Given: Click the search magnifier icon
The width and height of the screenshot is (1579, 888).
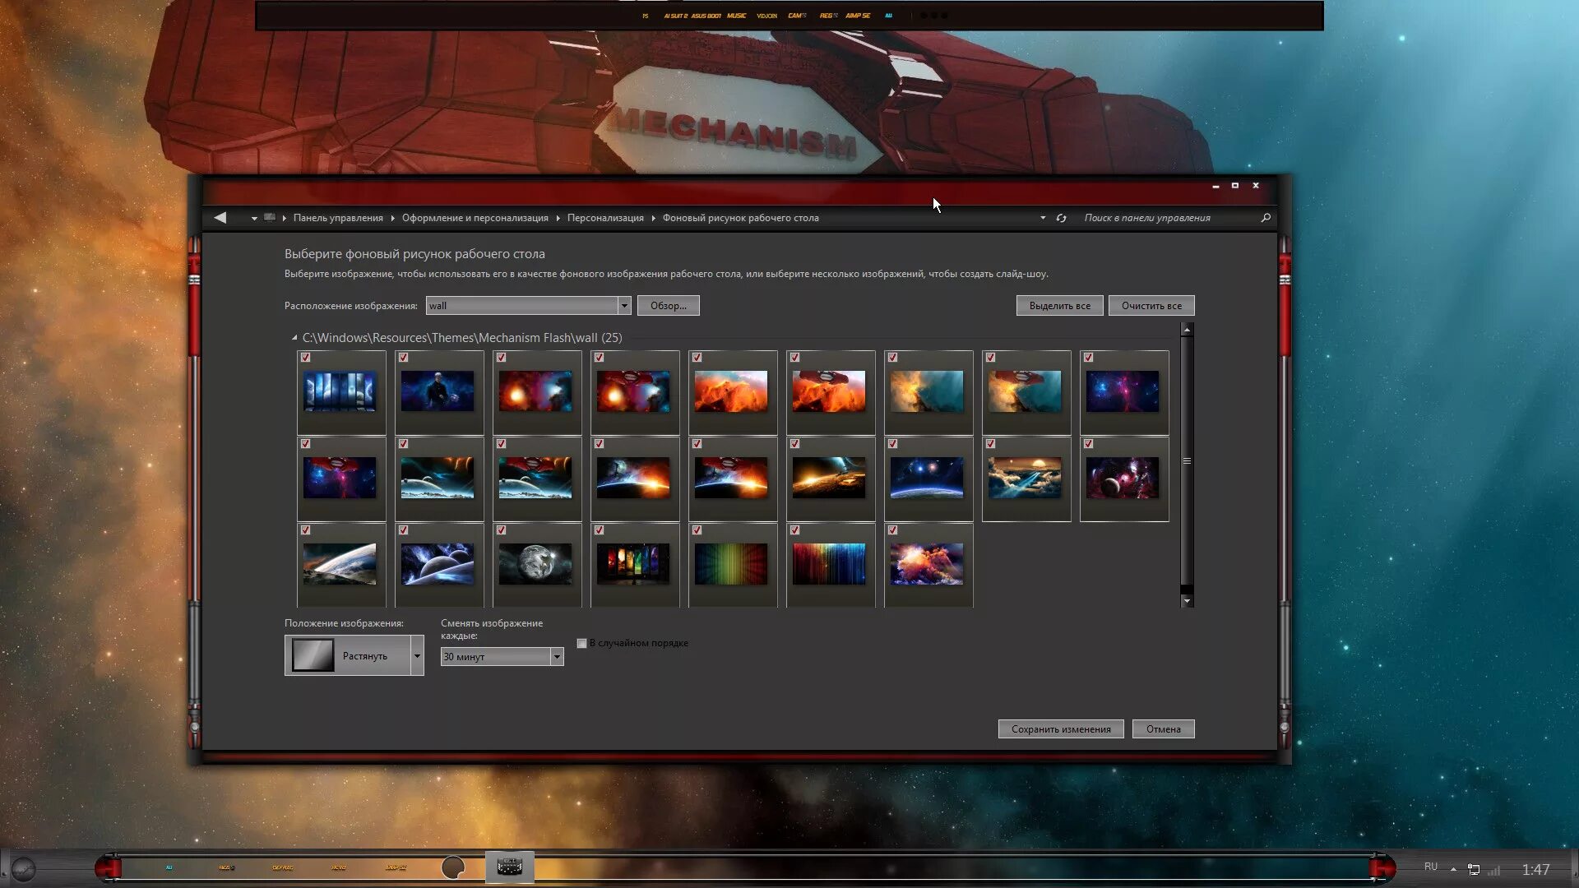Looking at the screenshot, I should (1266, 218).
